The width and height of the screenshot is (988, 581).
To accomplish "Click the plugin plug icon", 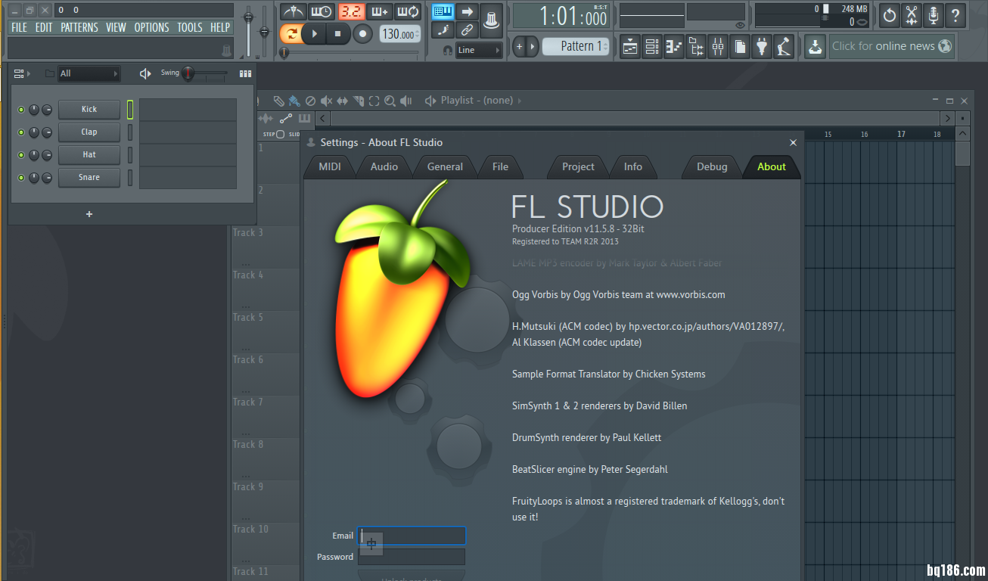I will [x=762, y=47].
